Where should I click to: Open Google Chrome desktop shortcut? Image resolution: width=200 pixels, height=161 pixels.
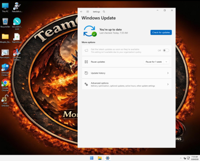click(x=5, y=85)
